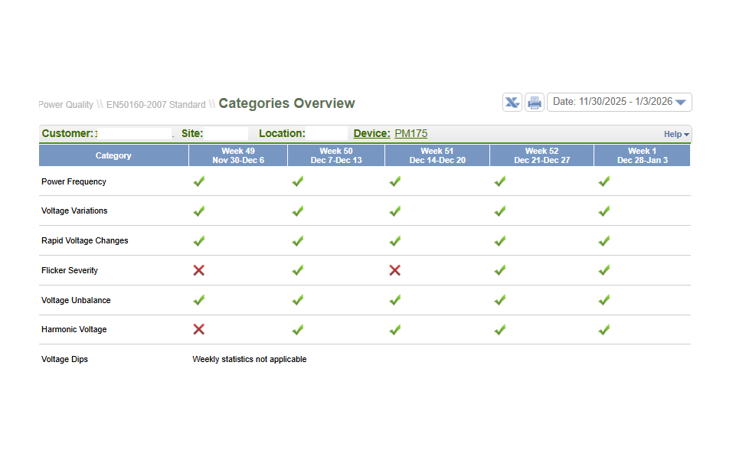Go to EN50160-2007 Standard breadcrumb
The width and height of the screenshot is (736, 470).
[155, 105]
